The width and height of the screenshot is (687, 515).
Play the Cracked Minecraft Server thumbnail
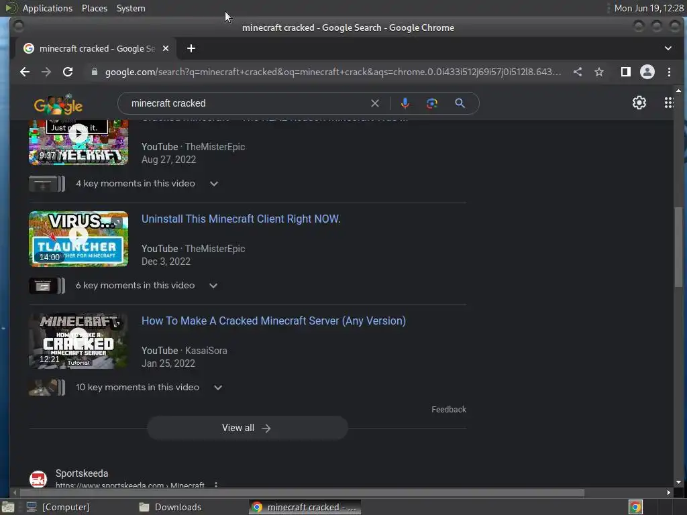[78, 341]
